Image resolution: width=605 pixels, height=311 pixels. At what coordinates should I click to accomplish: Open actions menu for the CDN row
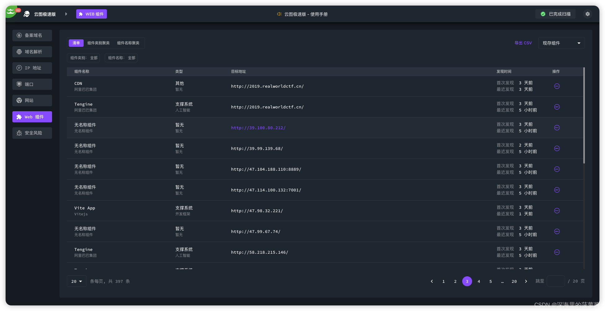557,86
